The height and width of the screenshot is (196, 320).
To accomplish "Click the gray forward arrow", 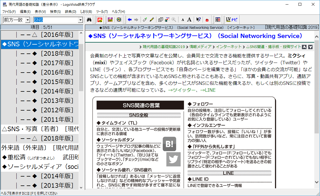I will click(x=136, y=20).
